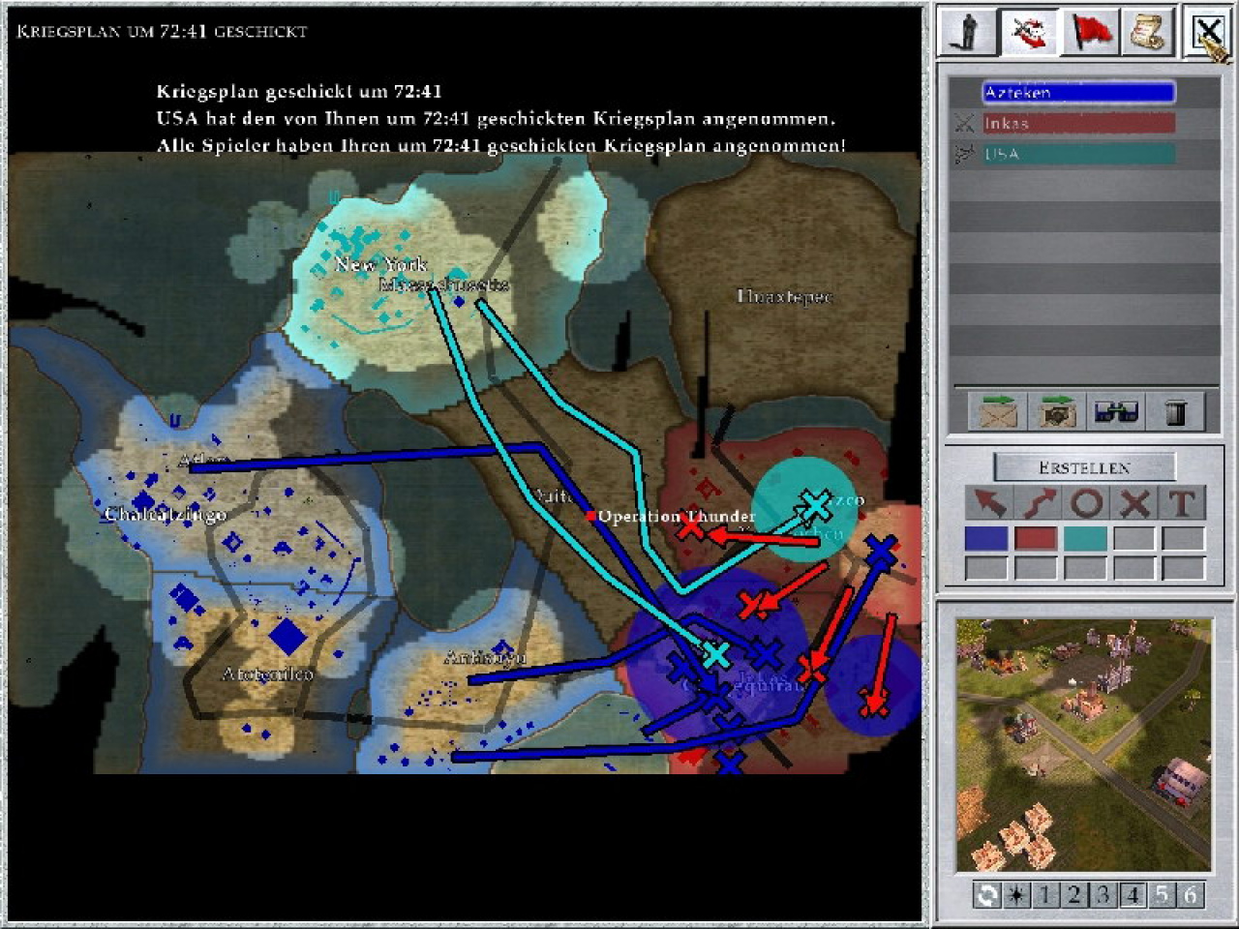
Task: Select preview slot number 1
Action: (1044, 895)
